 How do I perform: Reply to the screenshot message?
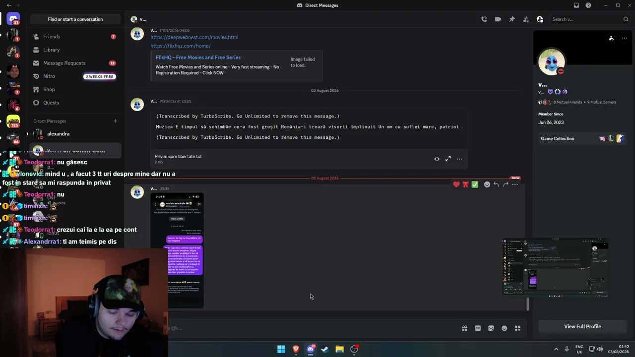click(x=496, y=184)
